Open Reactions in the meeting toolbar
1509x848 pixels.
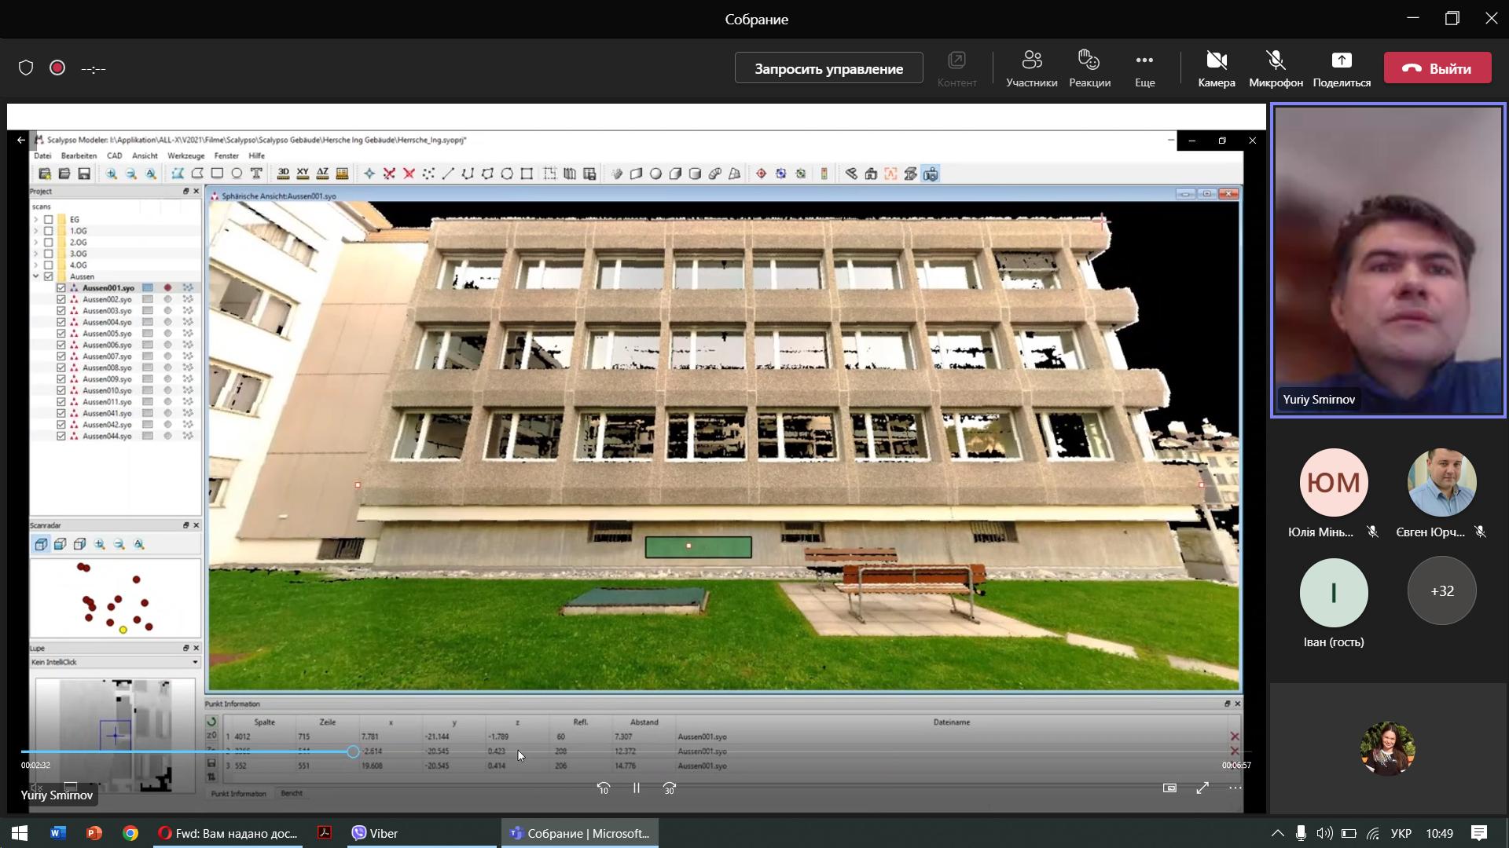pyautogui.click(x=1089, y=68)
